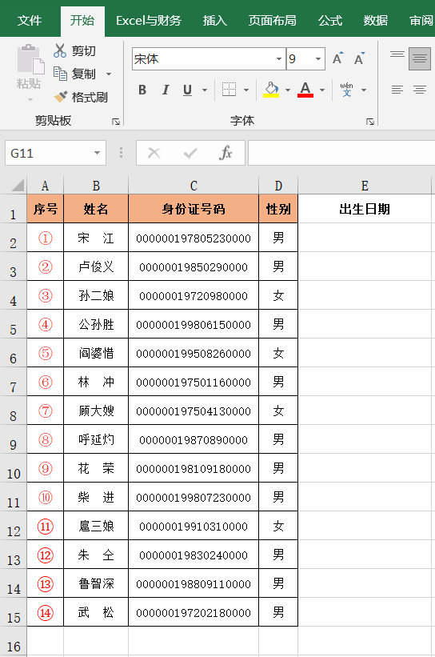Open the fill color palette dropdown
Screen dimensions: 435x657
[x=288, y=90]
